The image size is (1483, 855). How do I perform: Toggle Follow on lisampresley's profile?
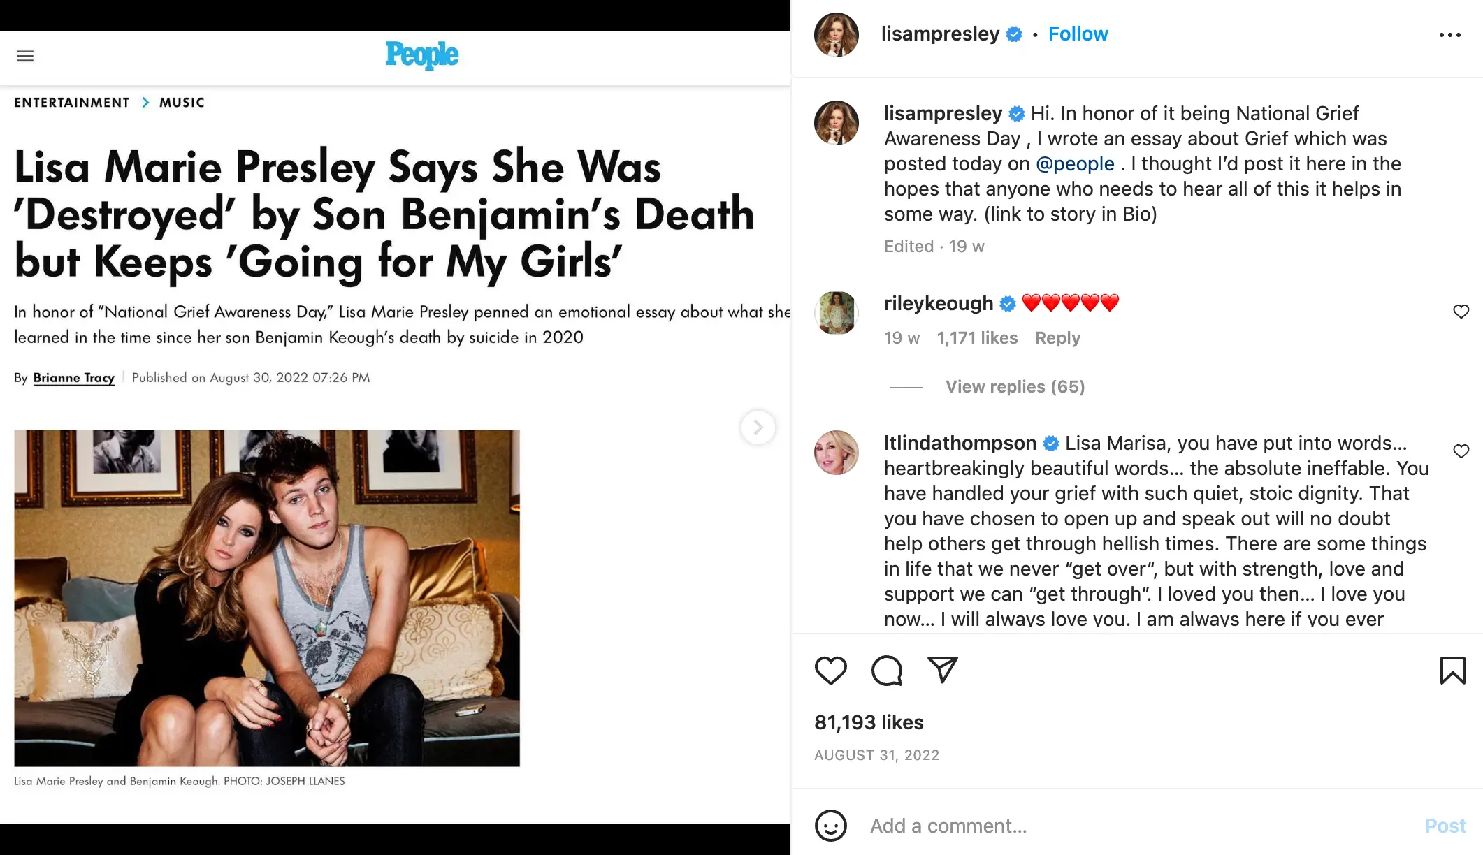tap(1078, 34)
